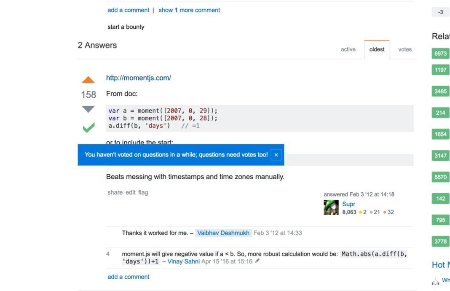450x291 pixels.
Task: Click 'add a comment' below the answer
Action: tap(128, 277)
